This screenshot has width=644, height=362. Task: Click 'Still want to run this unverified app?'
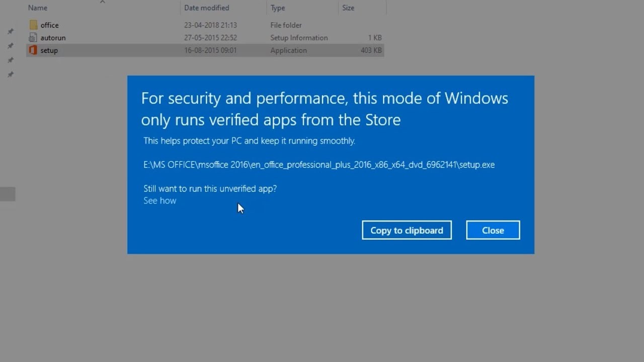coord(210,189)
